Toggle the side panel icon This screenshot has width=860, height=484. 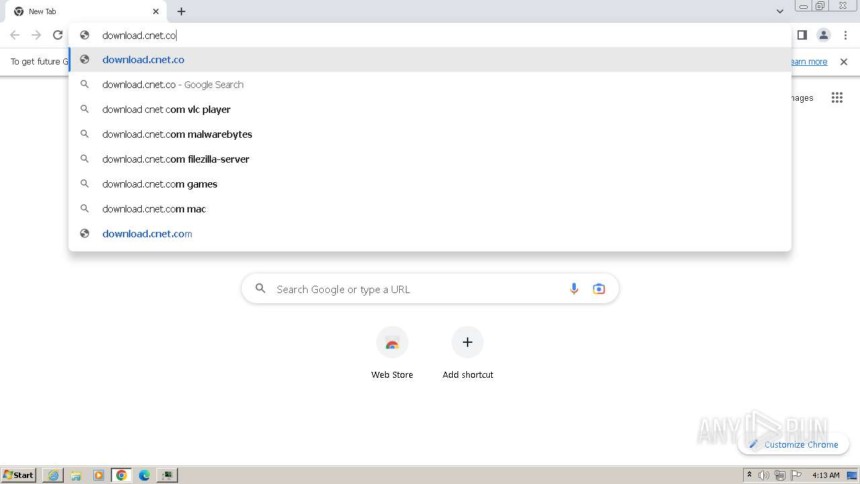(802, 35)
